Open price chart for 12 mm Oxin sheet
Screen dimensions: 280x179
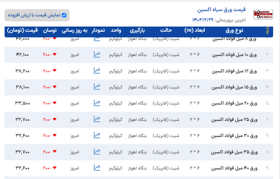click(x=97, y=70)
